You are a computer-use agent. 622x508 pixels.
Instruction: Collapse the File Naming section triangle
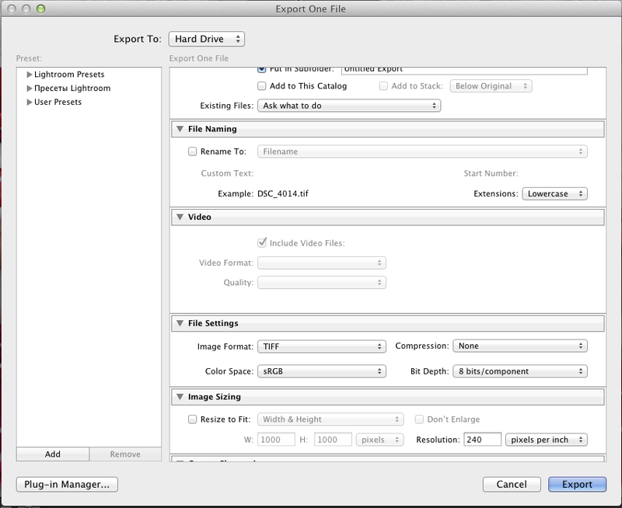pyautogui.click(x=180, y=129)
